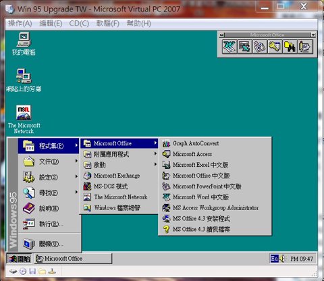Expand the Startup (啟動) submenu arrow
Screen dimensions: 324x281
tap(155, 164)
